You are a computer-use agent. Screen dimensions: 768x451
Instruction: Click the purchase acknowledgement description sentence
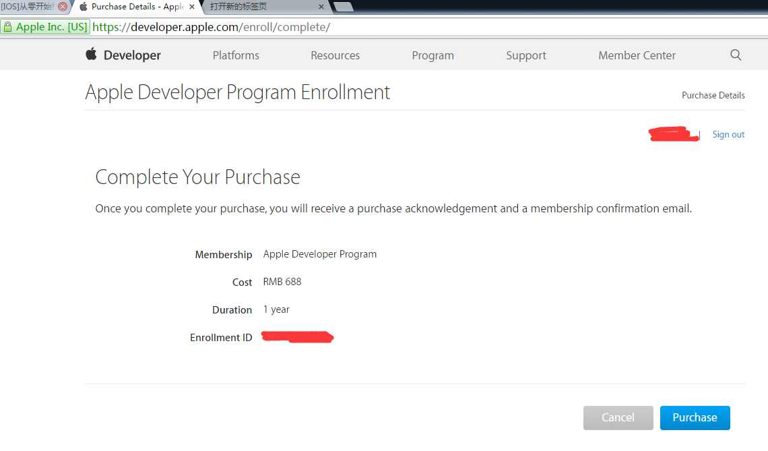coord(393,209)
